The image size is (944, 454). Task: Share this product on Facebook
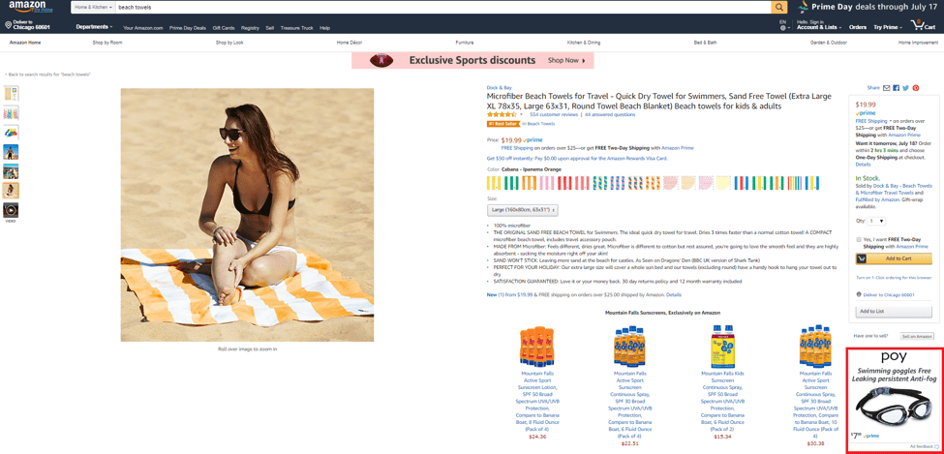[896, 88]
